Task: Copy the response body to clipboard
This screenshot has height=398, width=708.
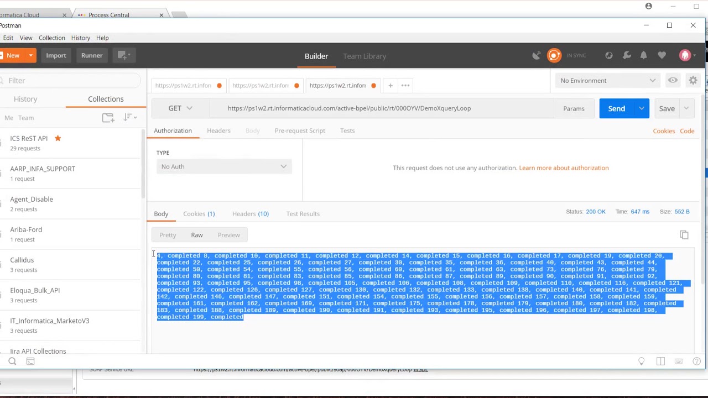Action: pos(684,235)
